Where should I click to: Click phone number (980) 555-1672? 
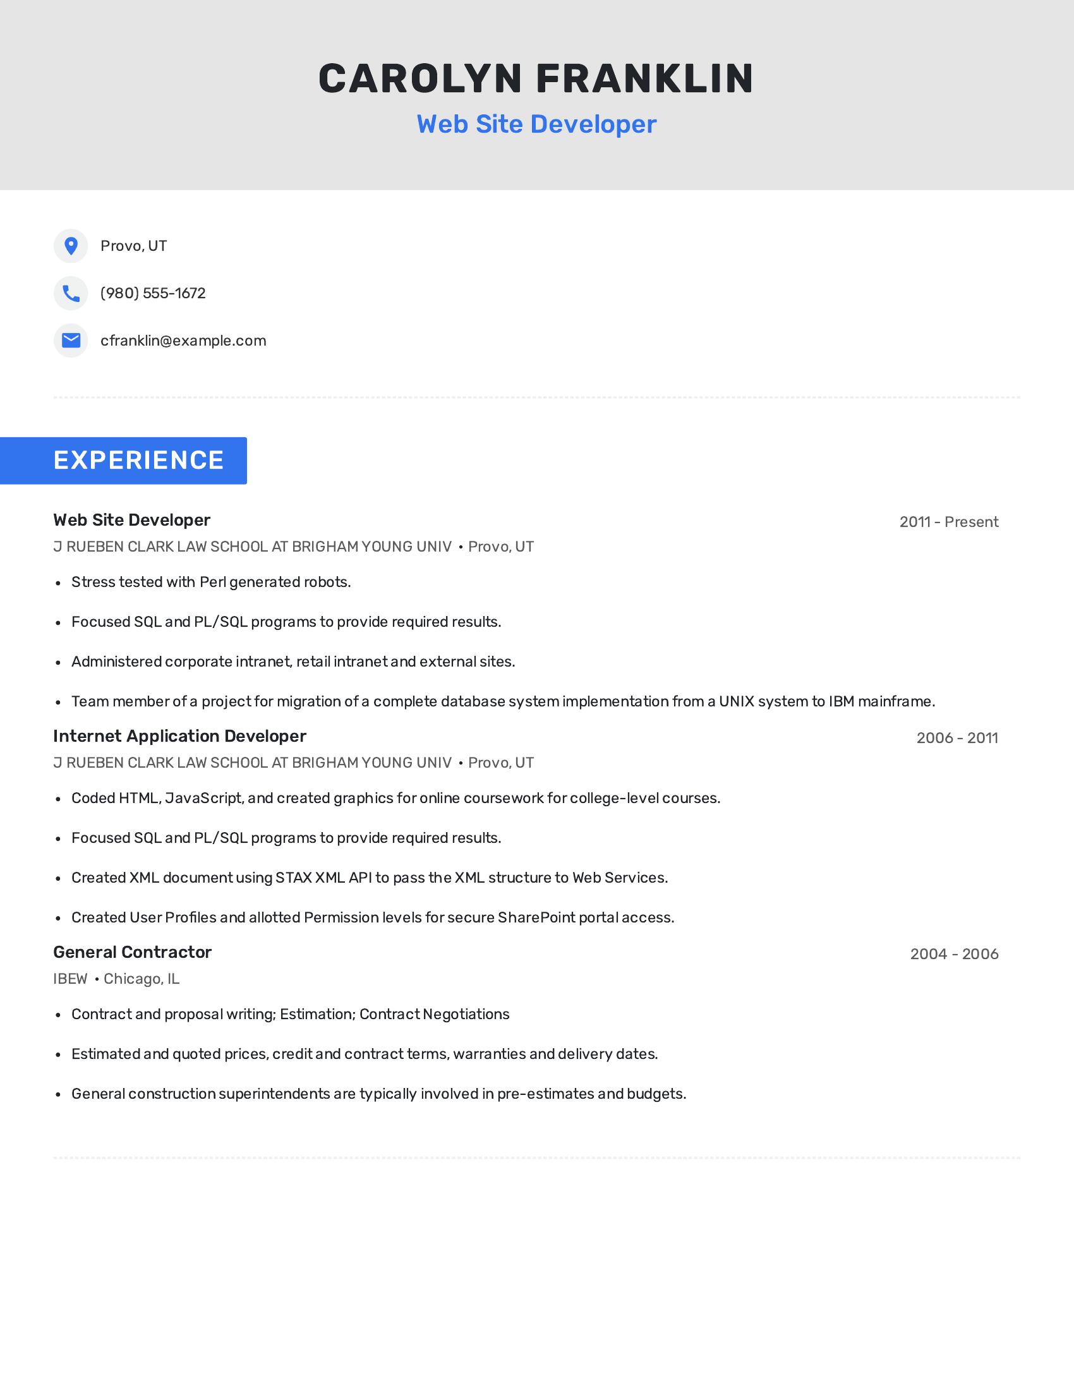(154, 293)
